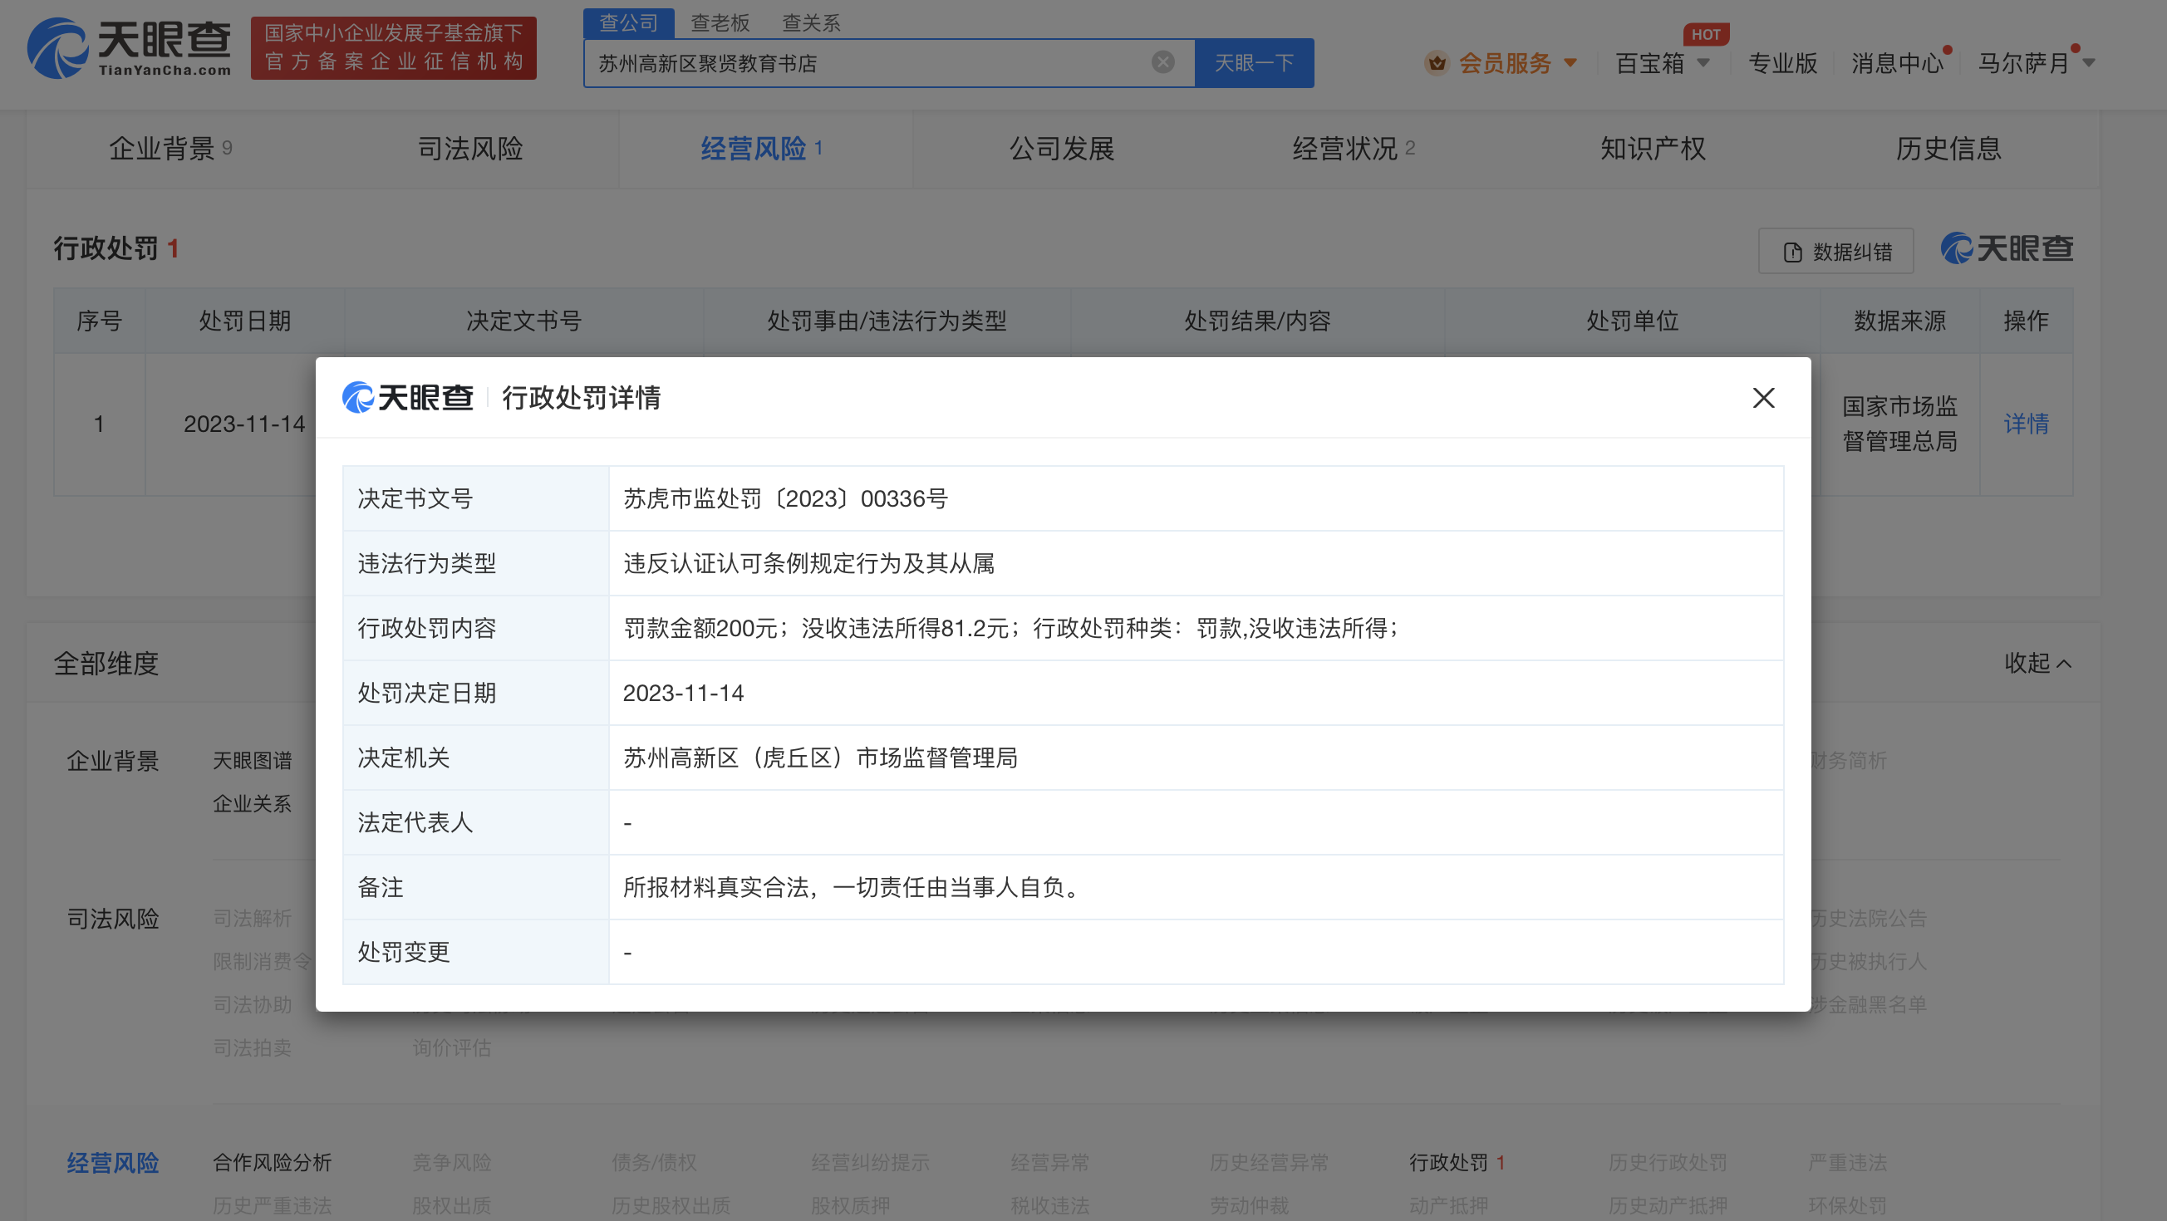Select the 查关系 search tab
The height and width of the screenshot is (1221, 2167).
[811, 22]
